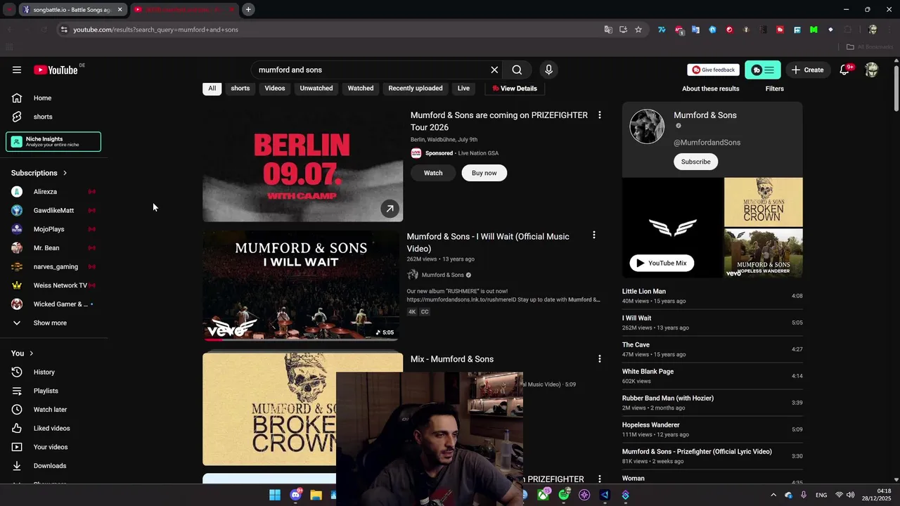Play The Cave from the song list
Image resolution: width=900 pixels, height=506 pixels.
712,349
